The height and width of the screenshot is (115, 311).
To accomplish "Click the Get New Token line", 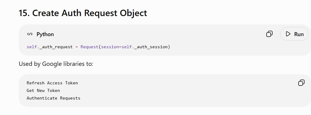I will tap(43, 90).
